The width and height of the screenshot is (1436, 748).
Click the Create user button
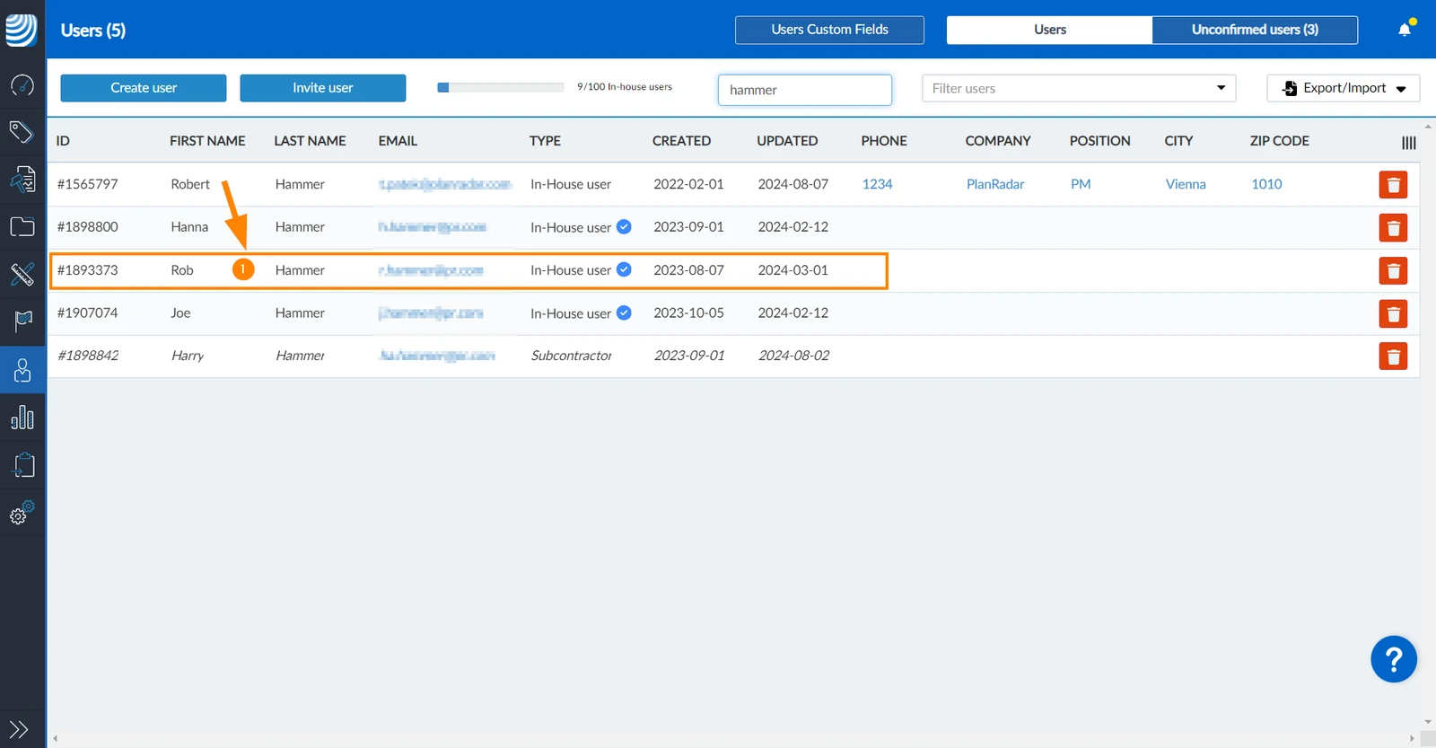144,88
